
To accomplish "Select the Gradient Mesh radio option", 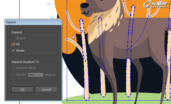I will point(13,68).
